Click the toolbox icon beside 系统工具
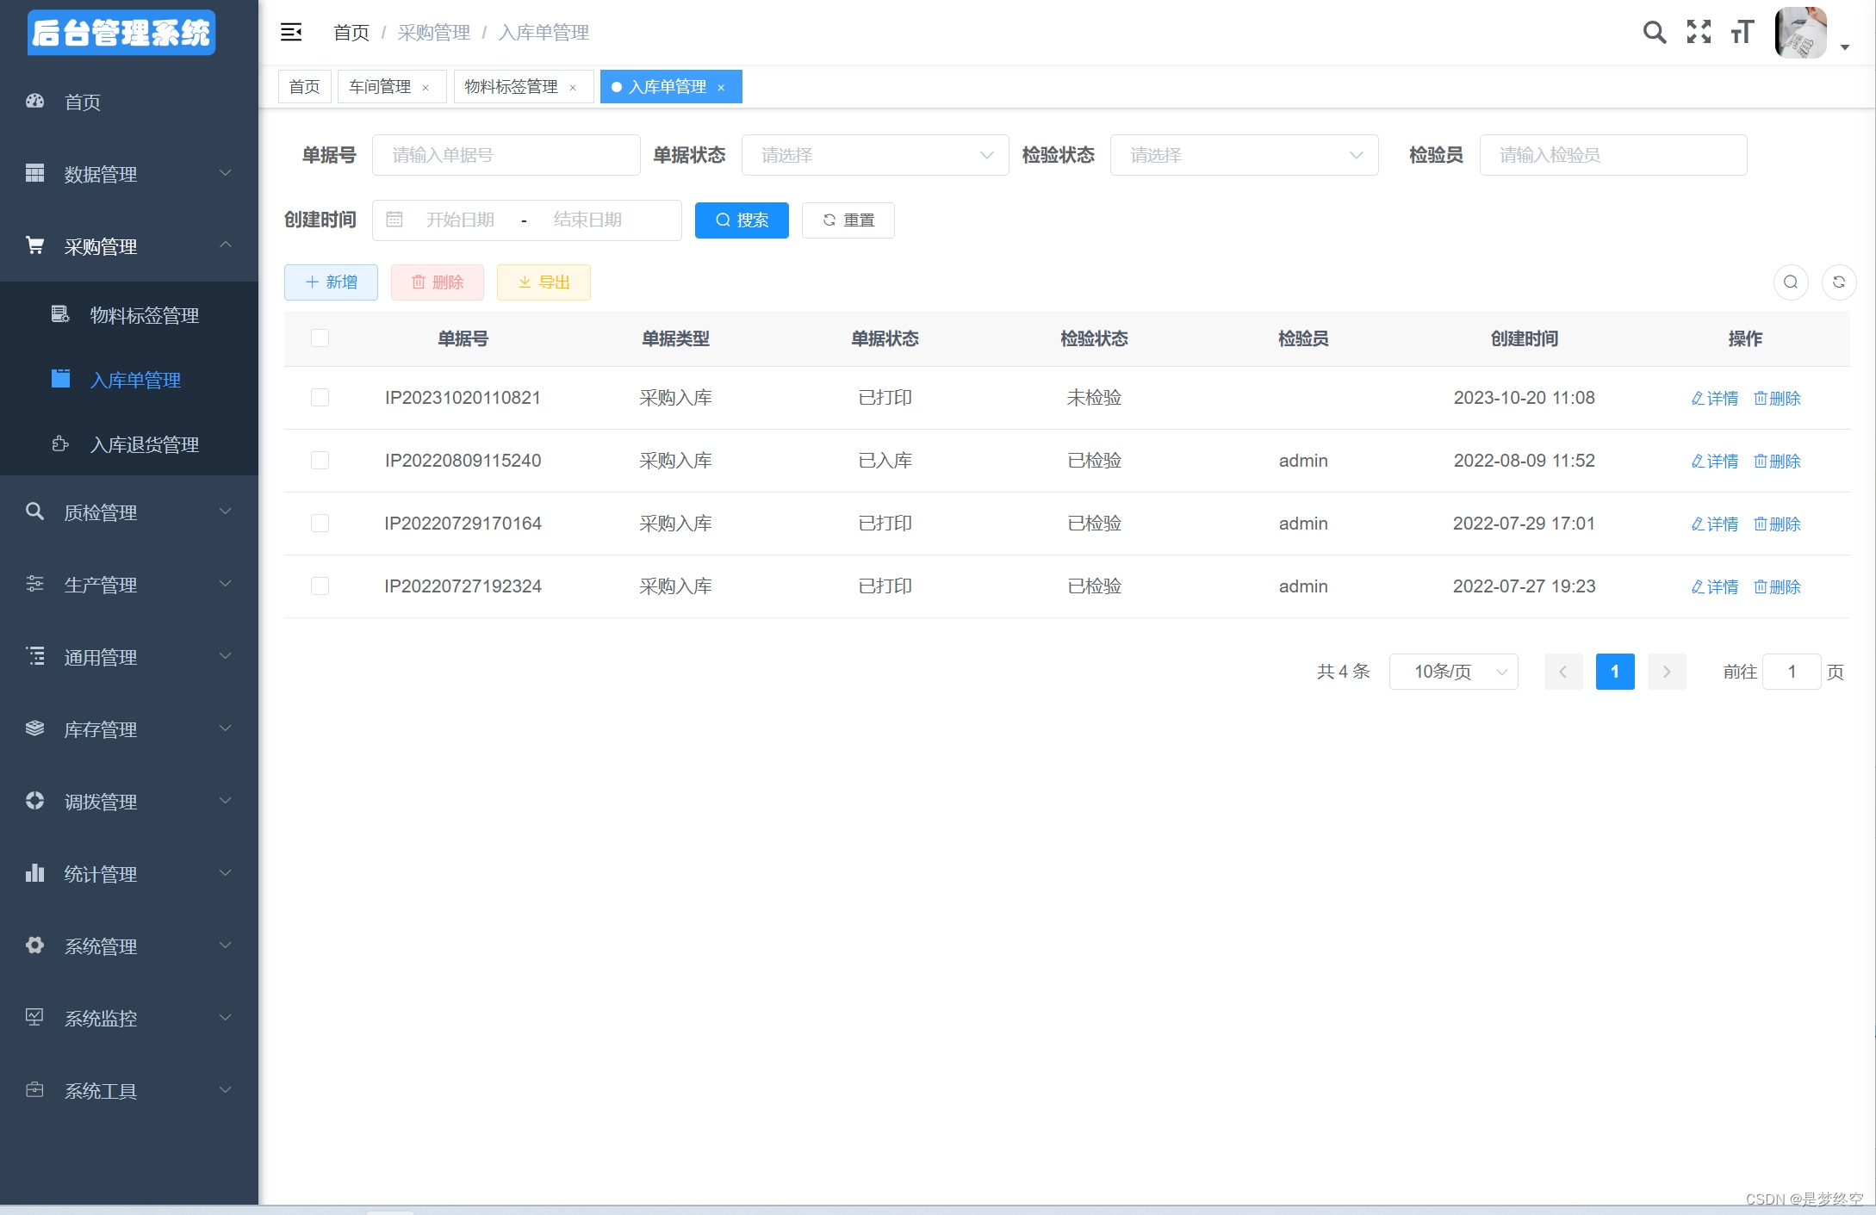 coord(34,1090)
